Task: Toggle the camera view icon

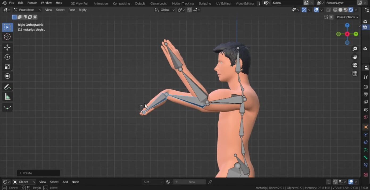Action: (355, 65)
